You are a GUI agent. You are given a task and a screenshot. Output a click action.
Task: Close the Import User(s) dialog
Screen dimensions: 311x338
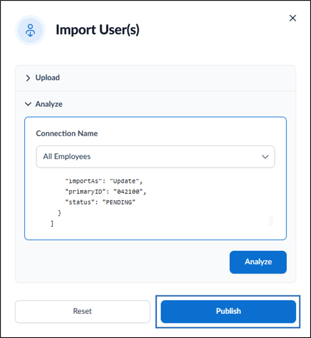click(293, 18)
